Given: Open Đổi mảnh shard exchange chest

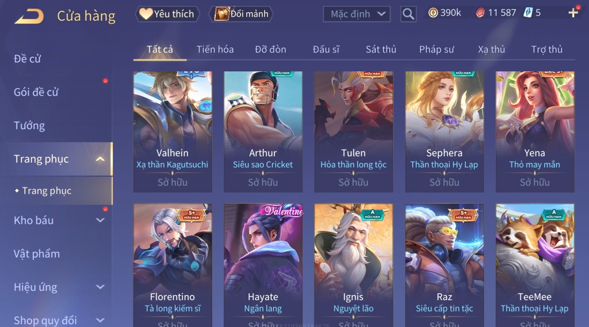Looking at the screenshot, I should [x=241, y=14].
